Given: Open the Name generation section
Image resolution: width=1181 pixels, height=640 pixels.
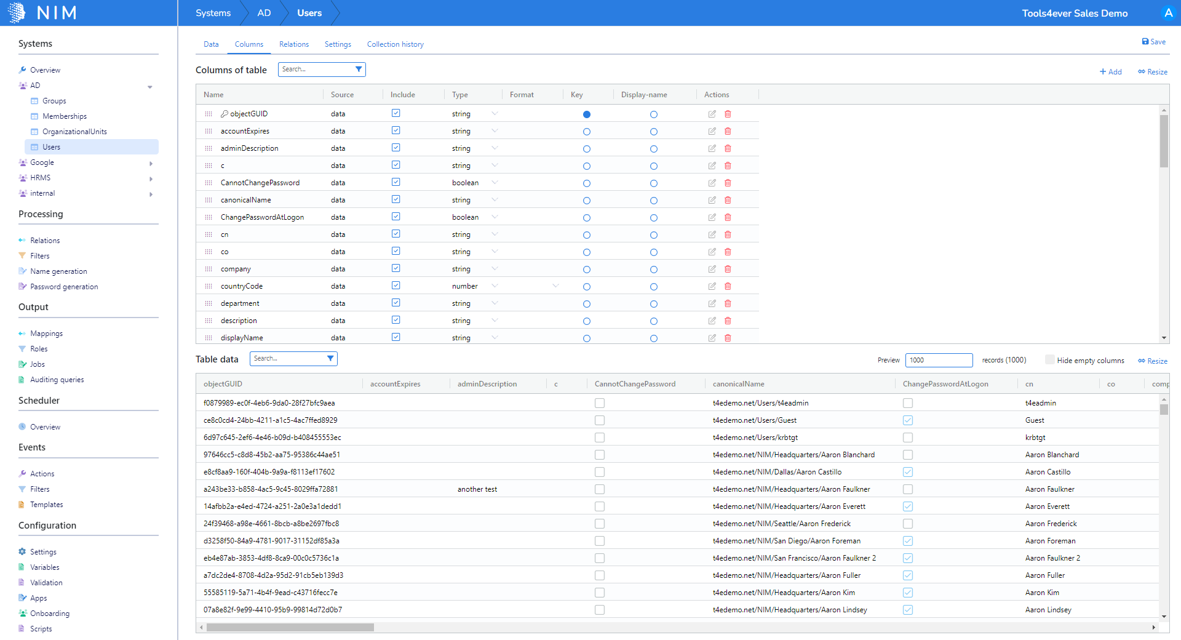Looking at the screenshot, I should 58,271.
